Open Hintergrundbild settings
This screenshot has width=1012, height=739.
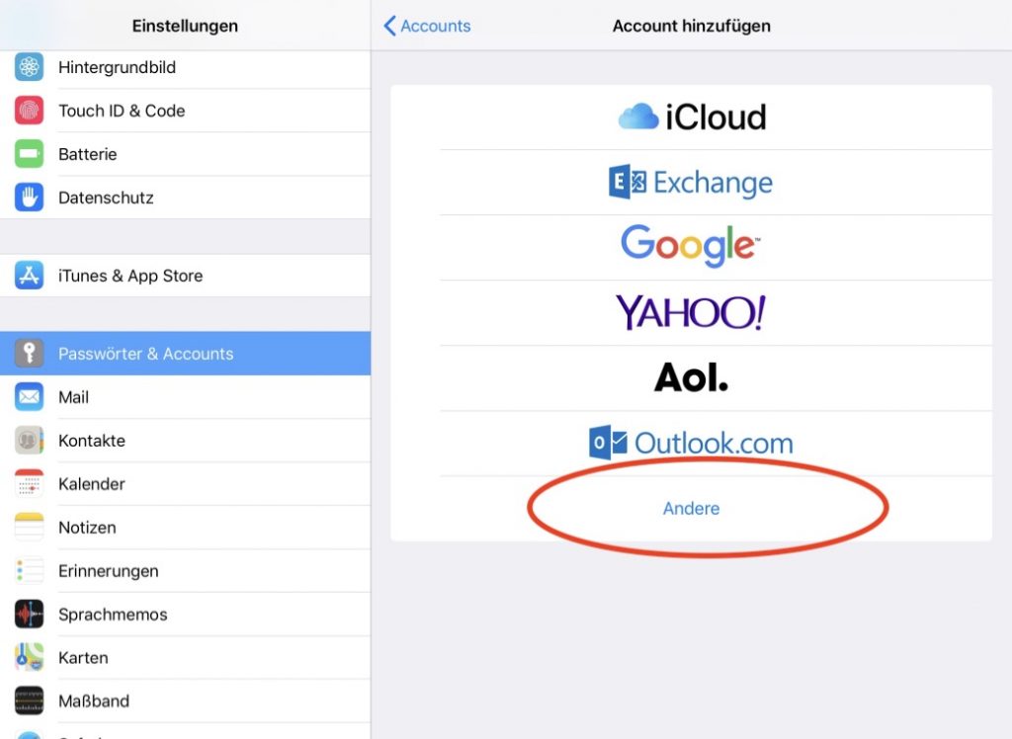(185, 67)
